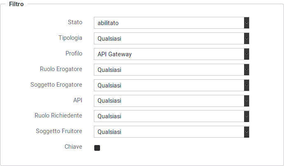Expand the Tipologia combo box

(x=172, y=39)
